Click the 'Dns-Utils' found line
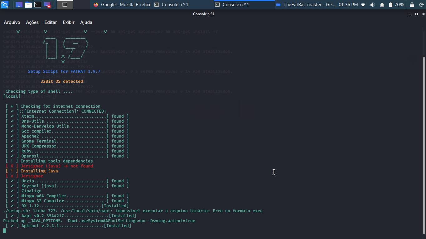 [67, 121]
